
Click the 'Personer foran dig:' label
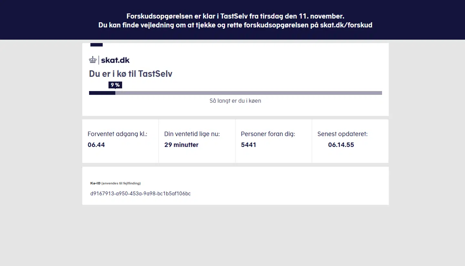coord(268,134)
